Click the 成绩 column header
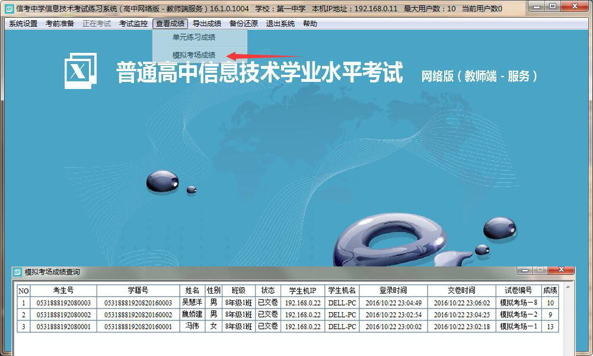The height and width of the screenshot is (356, 593). click(550, 291)
